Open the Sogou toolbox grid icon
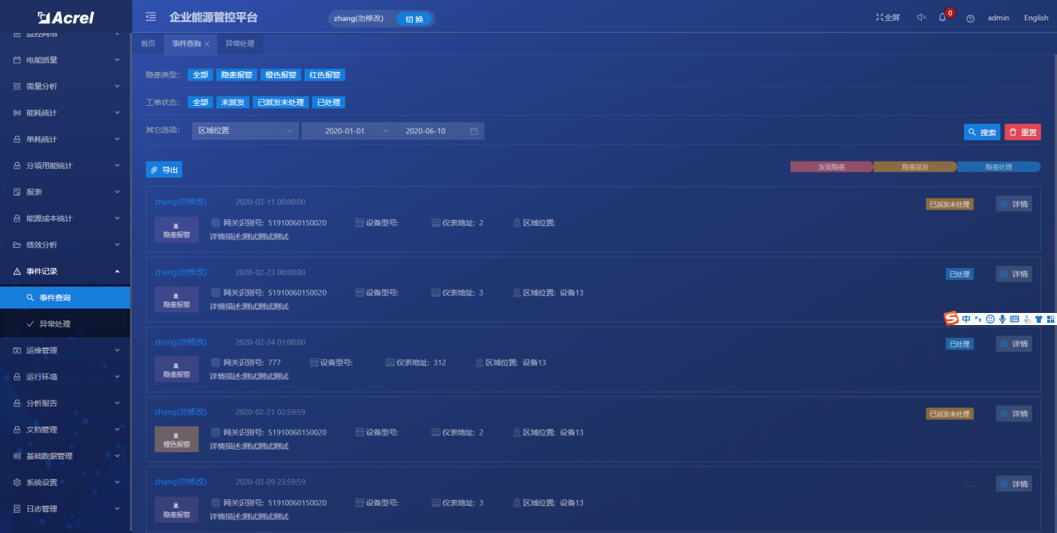This screenshot has width=1057, height=533. (x=1051, y=319)
